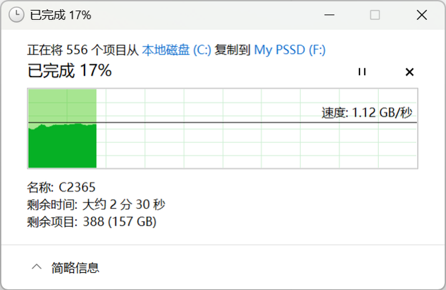Click the 剩余项目 388 (157 GB) line
The height and width of the screenshot is (290, 446).
click(92, 221)
